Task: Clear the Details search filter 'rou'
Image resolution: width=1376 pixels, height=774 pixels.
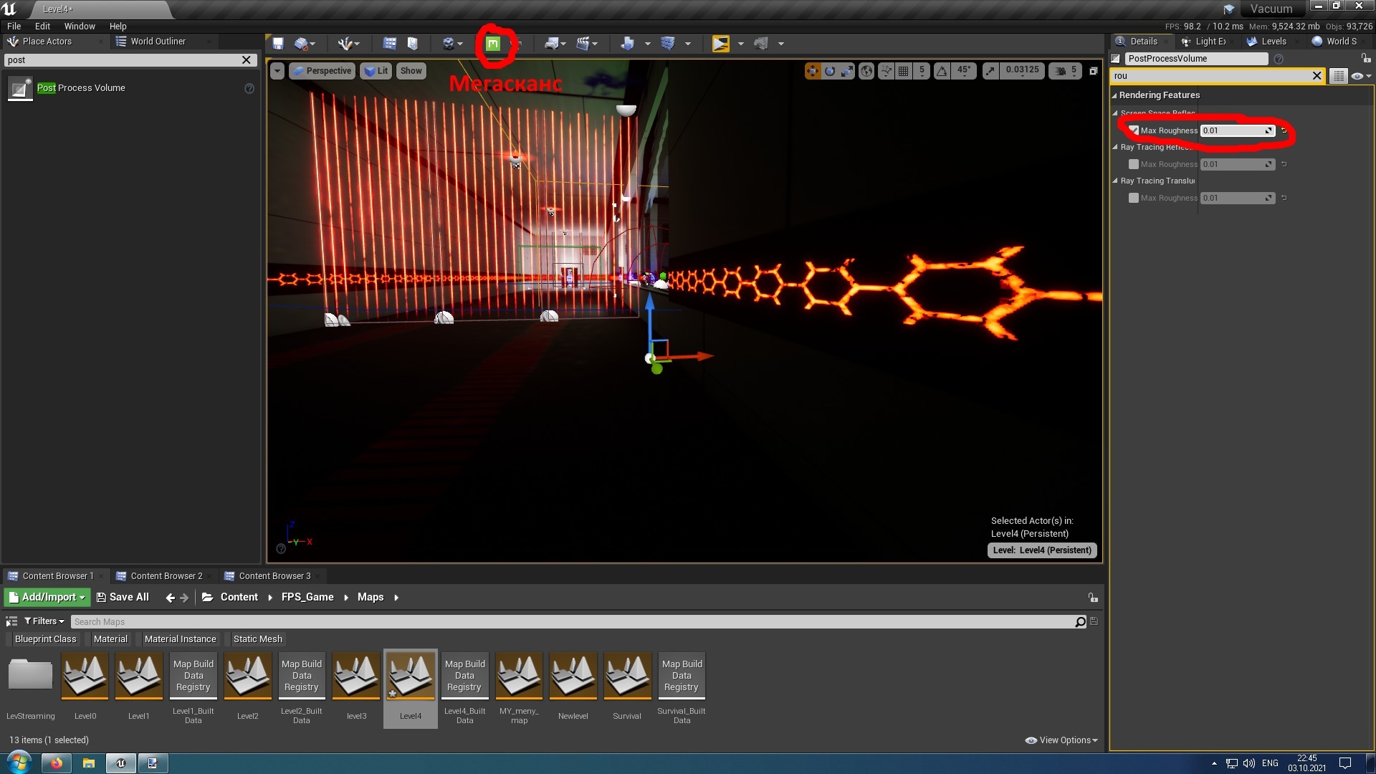Action: pyautogui.click(x=1317, y=76)
